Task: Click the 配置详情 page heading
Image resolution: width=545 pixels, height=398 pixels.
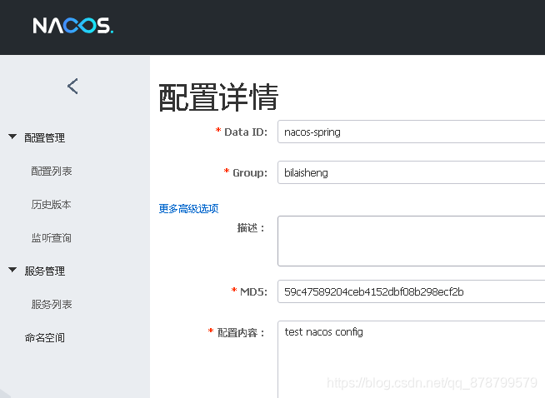Action: (218, 97)
